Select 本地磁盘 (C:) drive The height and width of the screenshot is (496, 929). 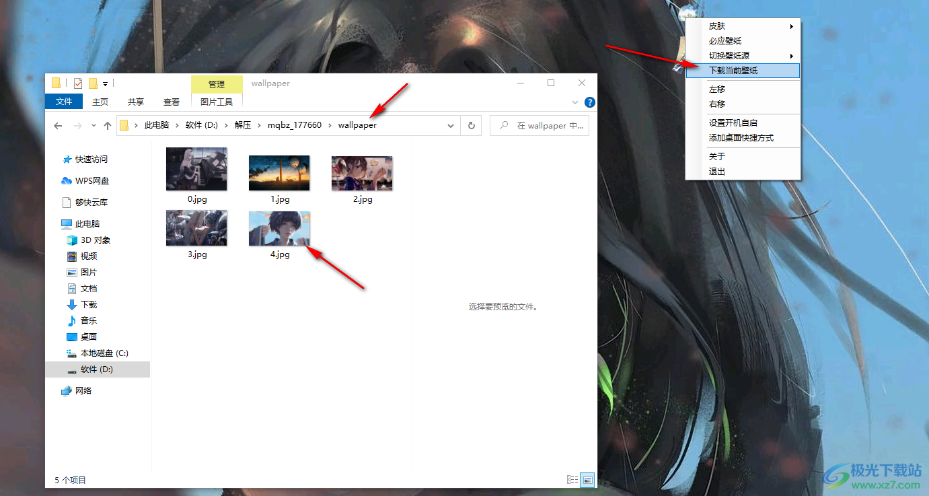coord(104,353)
